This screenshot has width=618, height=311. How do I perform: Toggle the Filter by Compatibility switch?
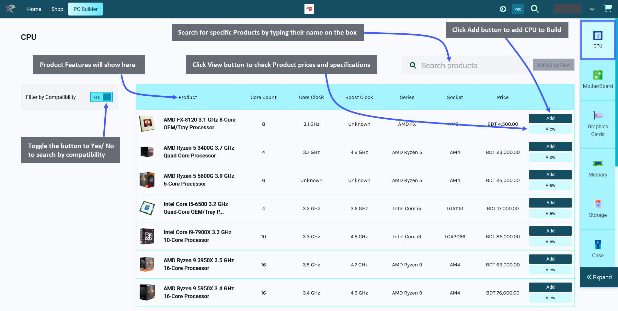coord(101,97)
